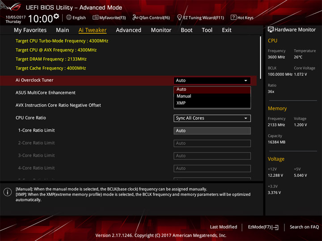Choose Auto in overclock tuner list
This screenshot has height=241, width=322.
coord(212,89)
